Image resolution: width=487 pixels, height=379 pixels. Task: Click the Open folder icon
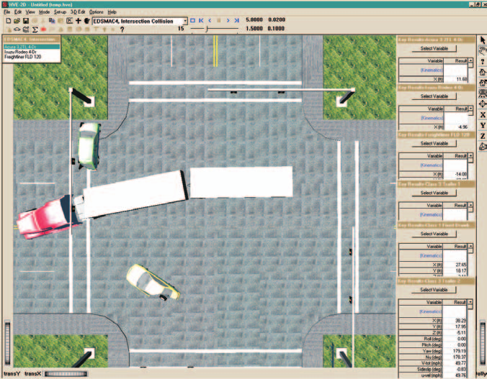point(17,21)
